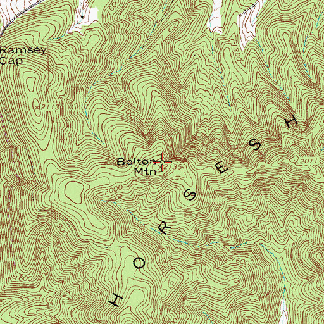Click the "300" contour label near top right
Image resolution: width=324 pixels, height=324 pixels.
(237, 53)
